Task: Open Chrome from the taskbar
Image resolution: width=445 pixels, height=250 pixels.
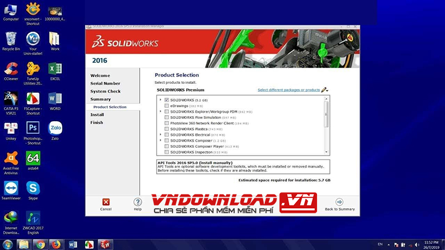Action: tap(40, 244)
